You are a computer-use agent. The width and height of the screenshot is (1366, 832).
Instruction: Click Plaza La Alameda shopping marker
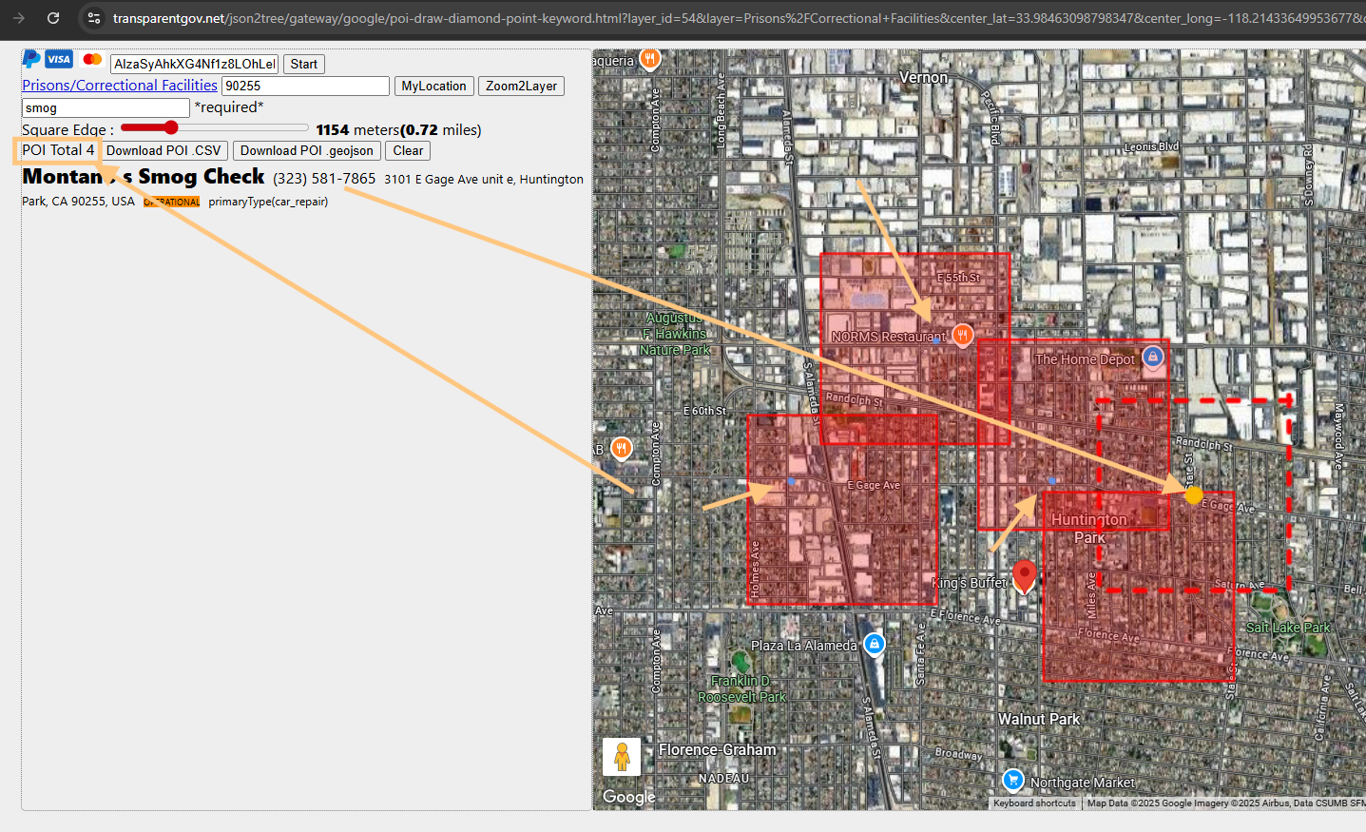coord(875,645)
